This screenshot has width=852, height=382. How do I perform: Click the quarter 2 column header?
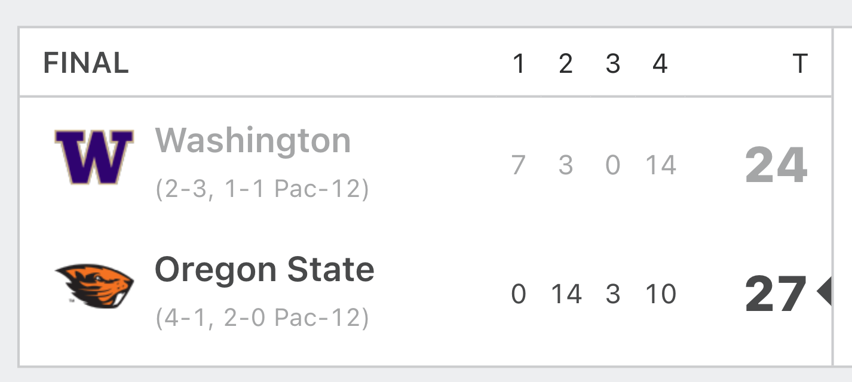tap(566, 63)
